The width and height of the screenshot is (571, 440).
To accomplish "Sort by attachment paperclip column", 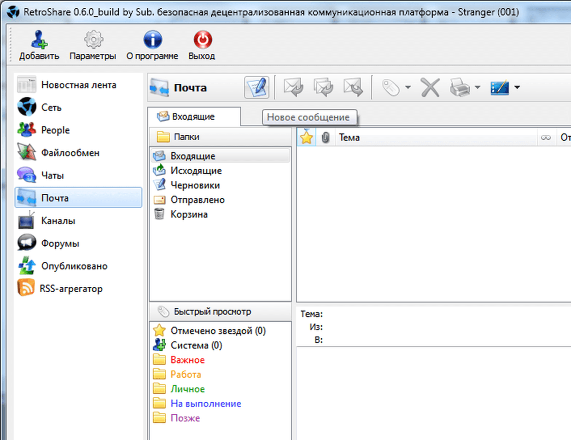I will [325, 137].
